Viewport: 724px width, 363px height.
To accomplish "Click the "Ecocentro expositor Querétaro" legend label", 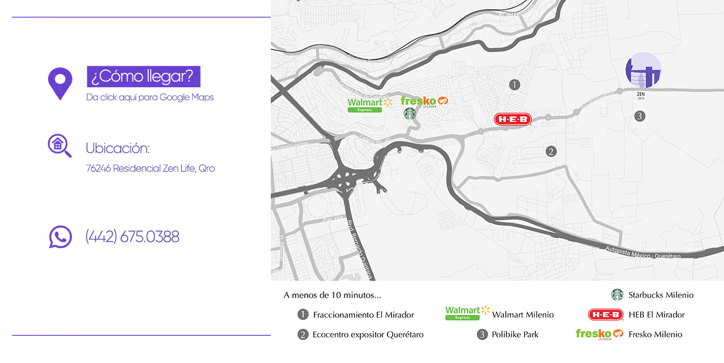I will point(368,335).
